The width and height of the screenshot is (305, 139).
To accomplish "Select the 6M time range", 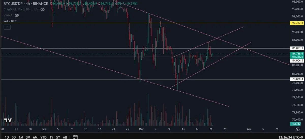I will [x=35, y=137].
